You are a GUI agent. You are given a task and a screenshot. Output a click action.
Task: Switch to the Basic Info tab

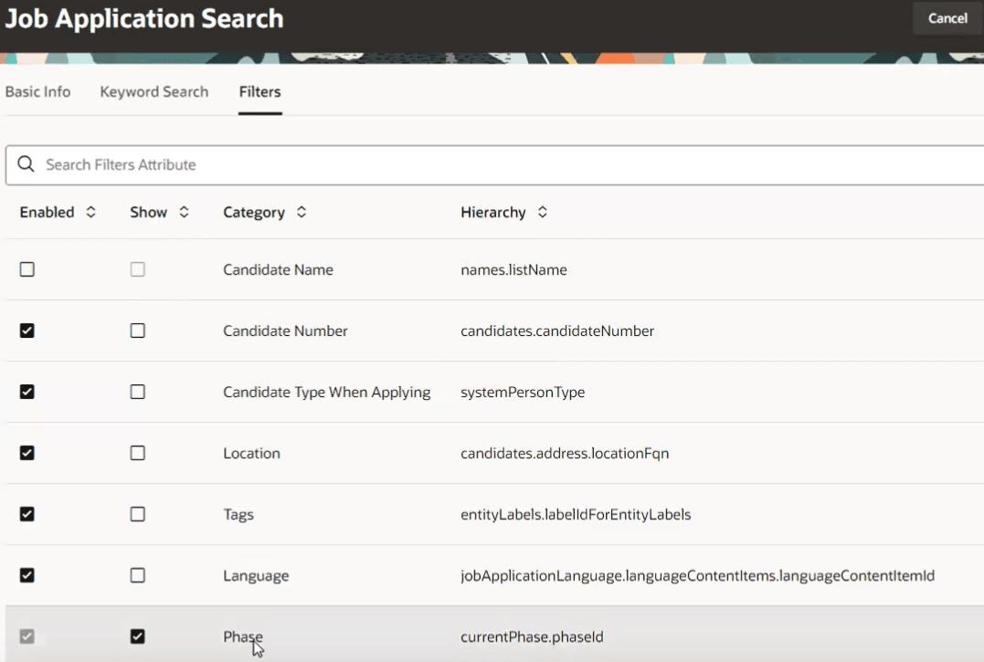(x=37, y=92)
